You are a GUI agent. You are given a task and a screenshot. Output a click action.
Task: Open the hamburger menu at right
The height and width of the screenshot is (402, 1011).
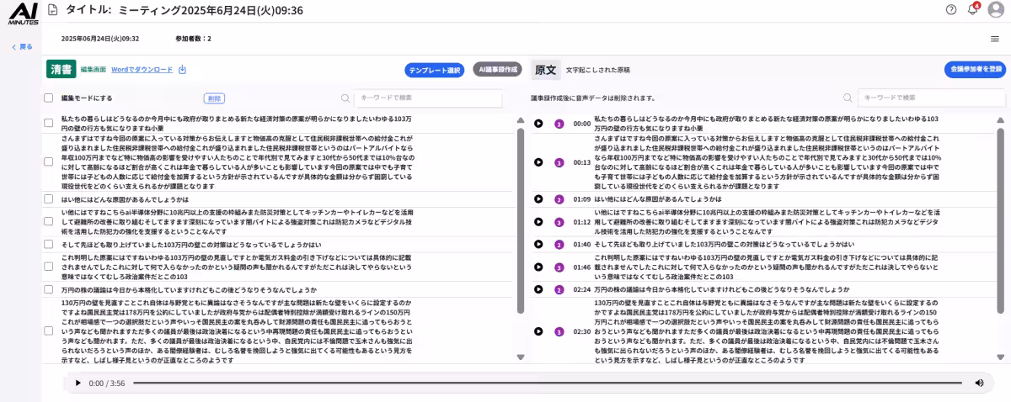coord(994,39)
